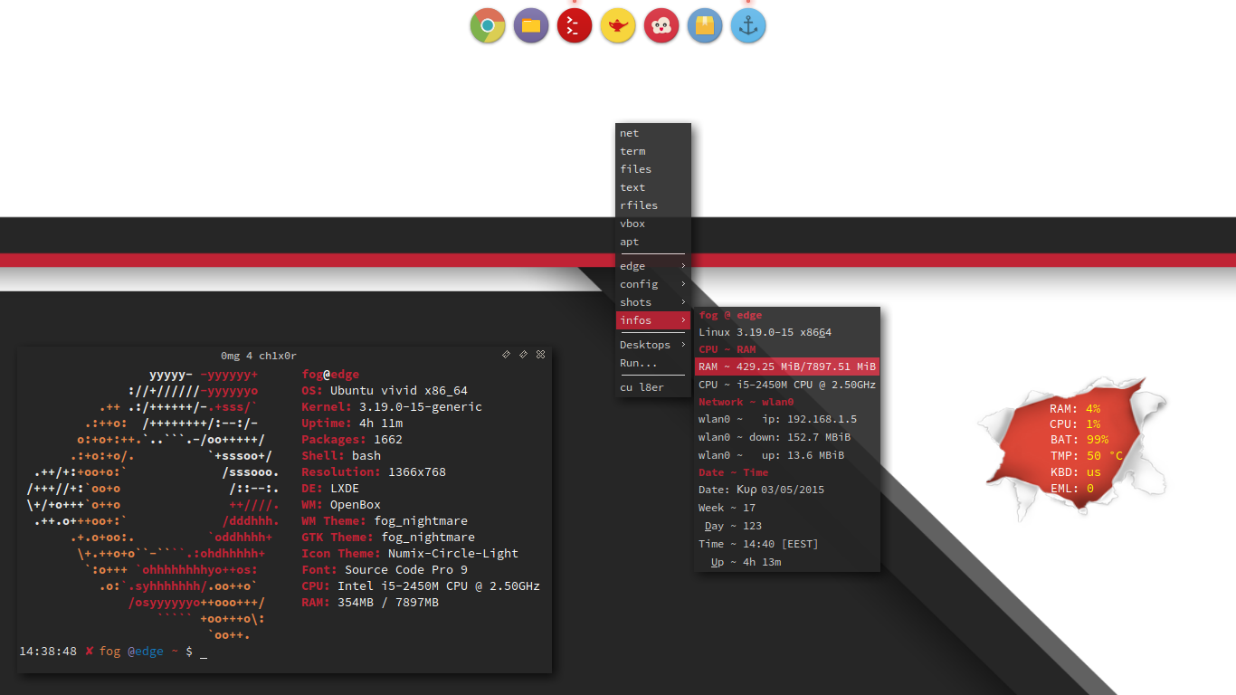Viewport: 1236px width, 695px height.
Task: Click the terminal title '0mg 4 ch1x0r'
Action: pos(259,356)
